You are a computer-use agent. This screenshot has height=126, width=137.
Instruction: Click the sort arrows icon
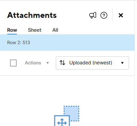[62, 63]
